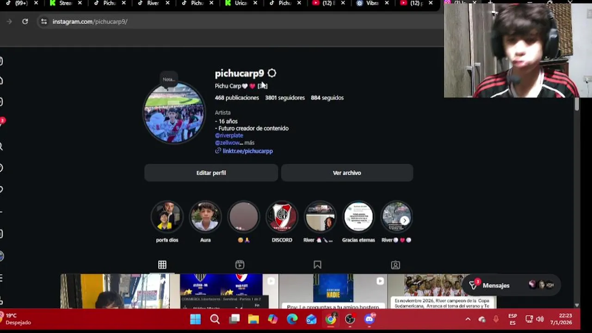View the 884 seguidos list

pyautogui.click(x=327, y=98)
